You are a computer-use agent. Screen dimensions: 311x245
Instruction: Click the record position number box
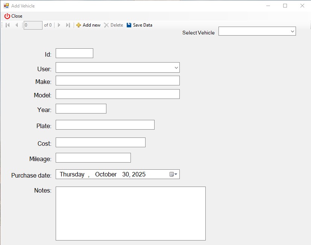click(x=33, y=25)
